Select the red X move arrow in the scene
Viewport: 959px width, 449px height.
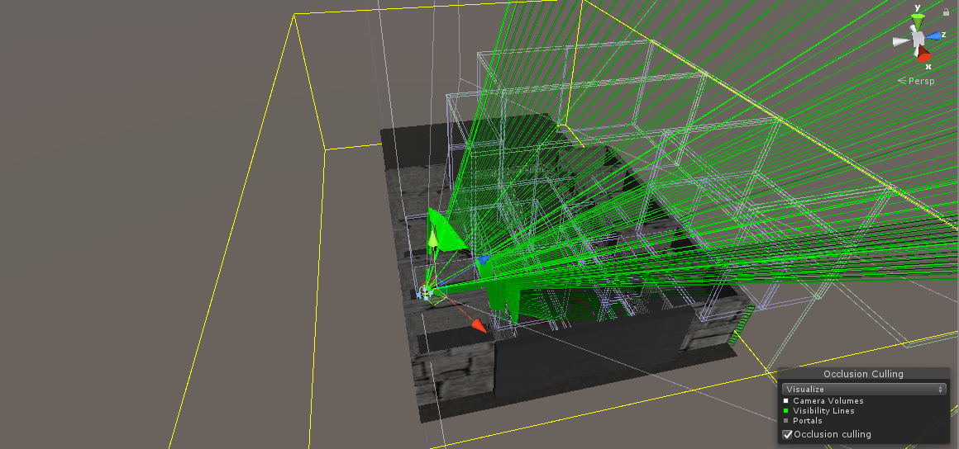tap(479, 326)
